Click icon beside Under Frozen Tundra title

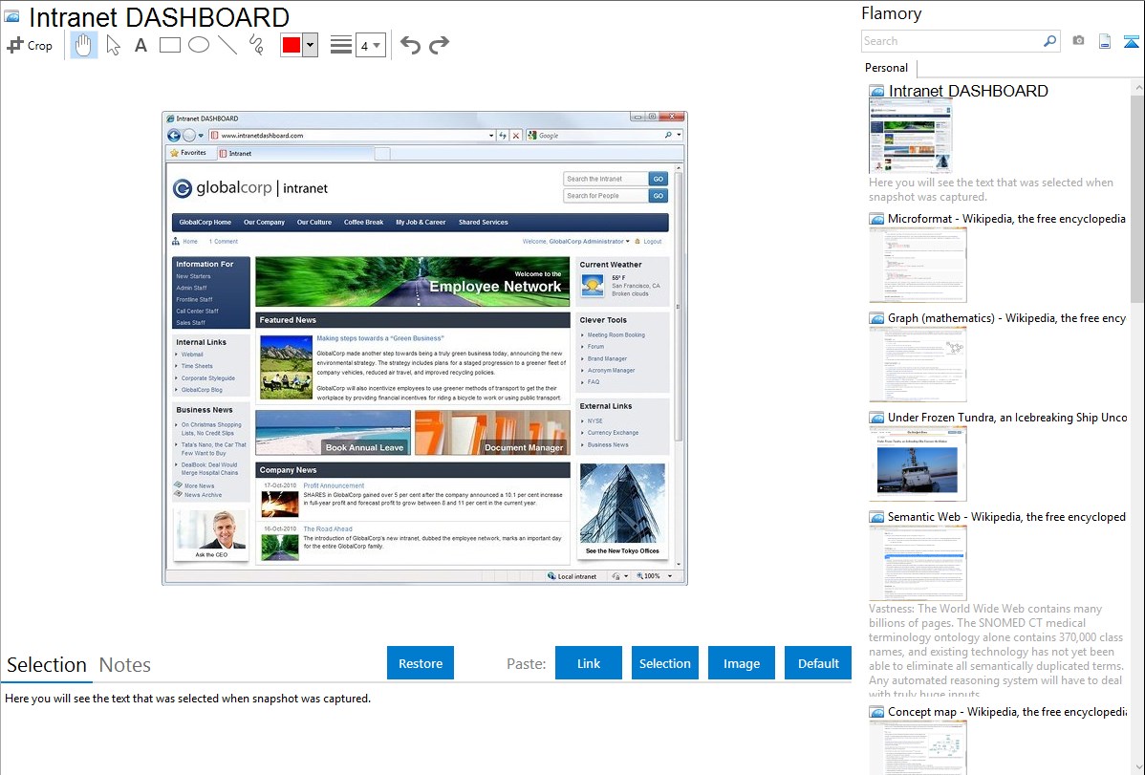coord(876,418)
